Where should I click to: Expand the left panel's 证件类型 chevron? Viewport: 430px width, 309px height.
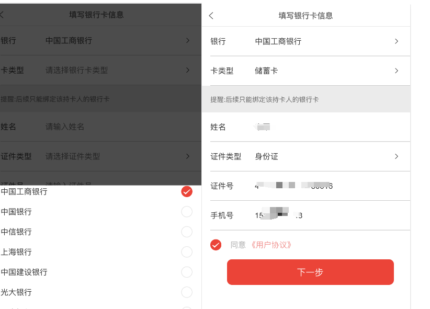pyautogui.click(x=187, y=156)
